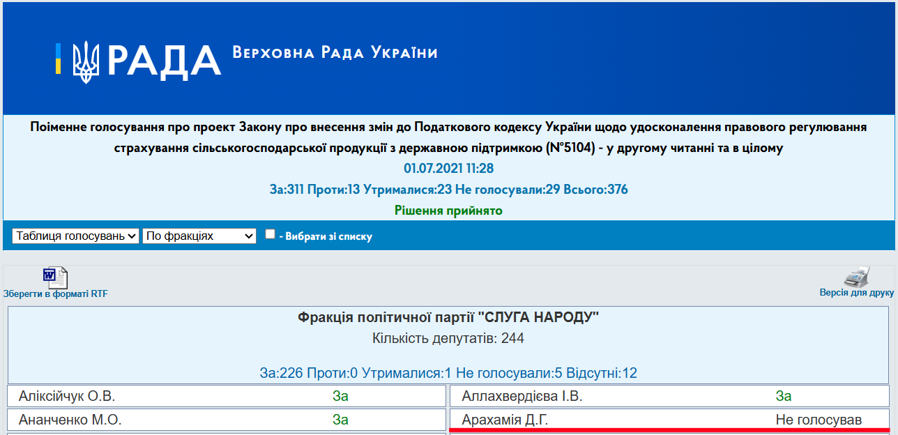Click the vote totals line starting "За:311"
Viewport: 898px width, 435px height.
(449, 189)
